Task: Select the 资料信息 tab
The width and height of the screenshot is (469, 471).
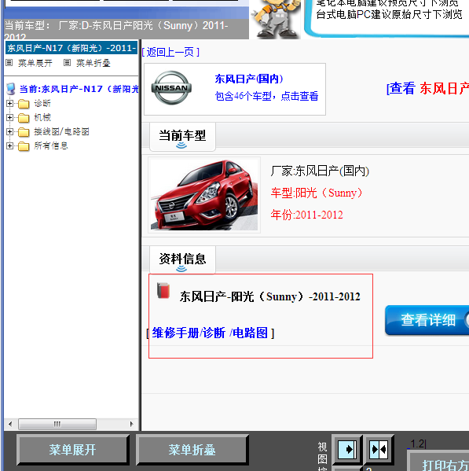Action: click(x=182, y=259)
